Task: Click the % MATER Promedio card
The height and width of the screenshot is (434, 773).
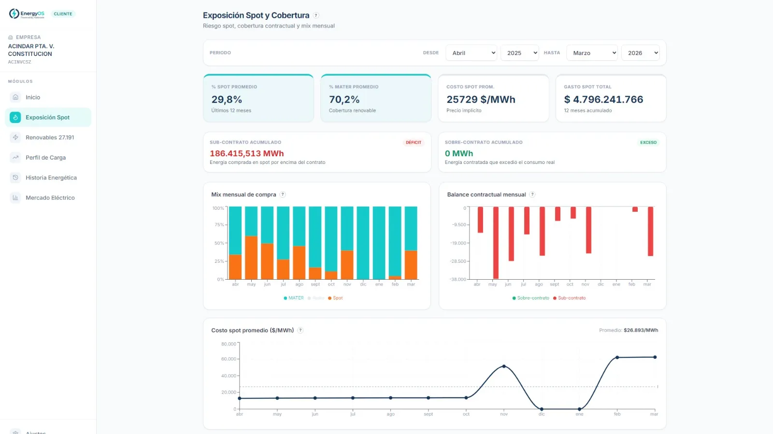Action: [x=376, y=98]
